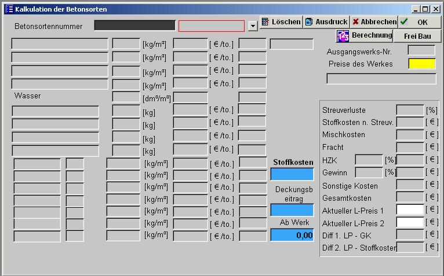Select the blue Stoffkosten result field

point(292,174)
